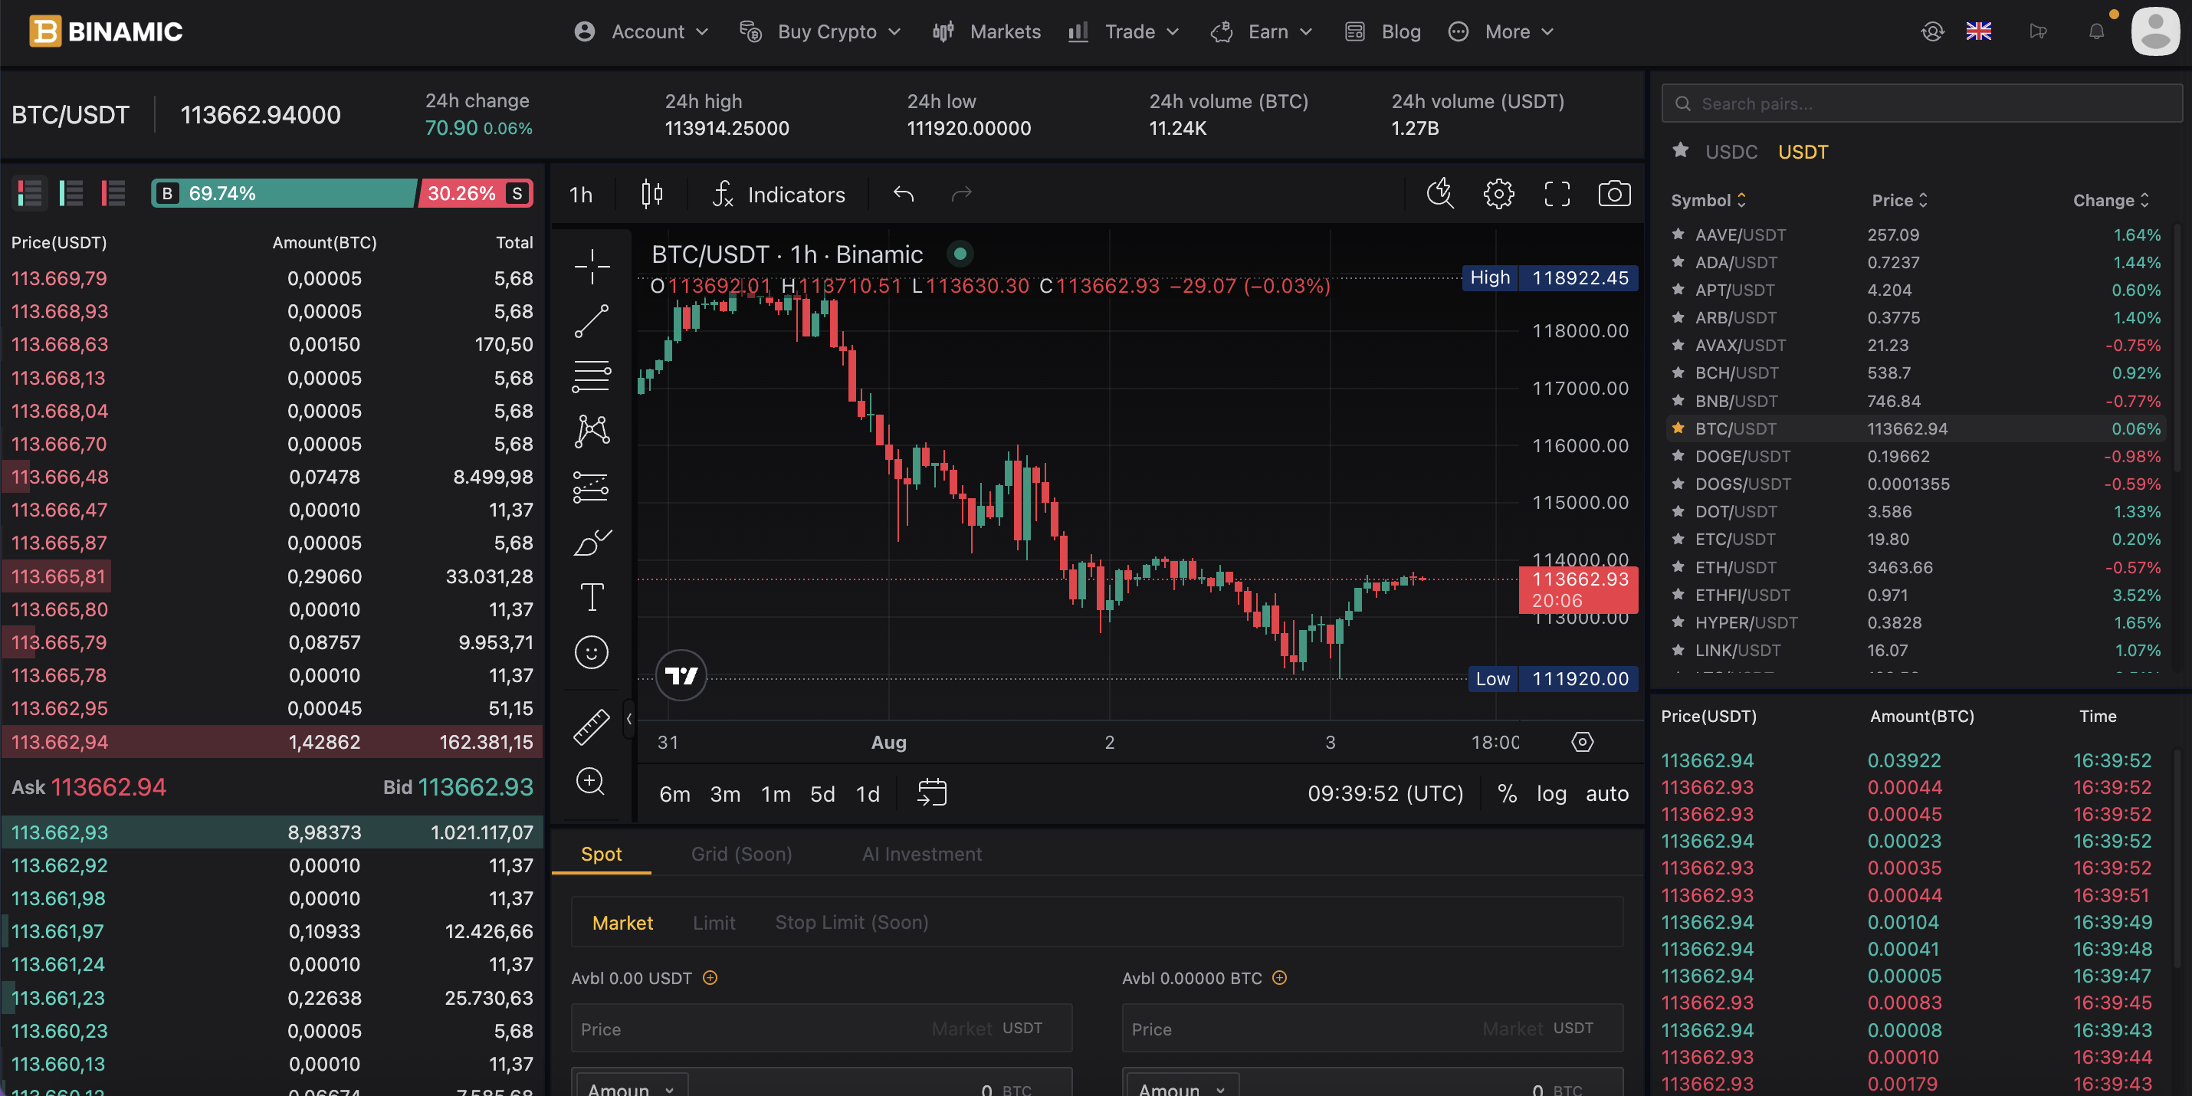Open the candlestick chart style selector

coord(651,194)
